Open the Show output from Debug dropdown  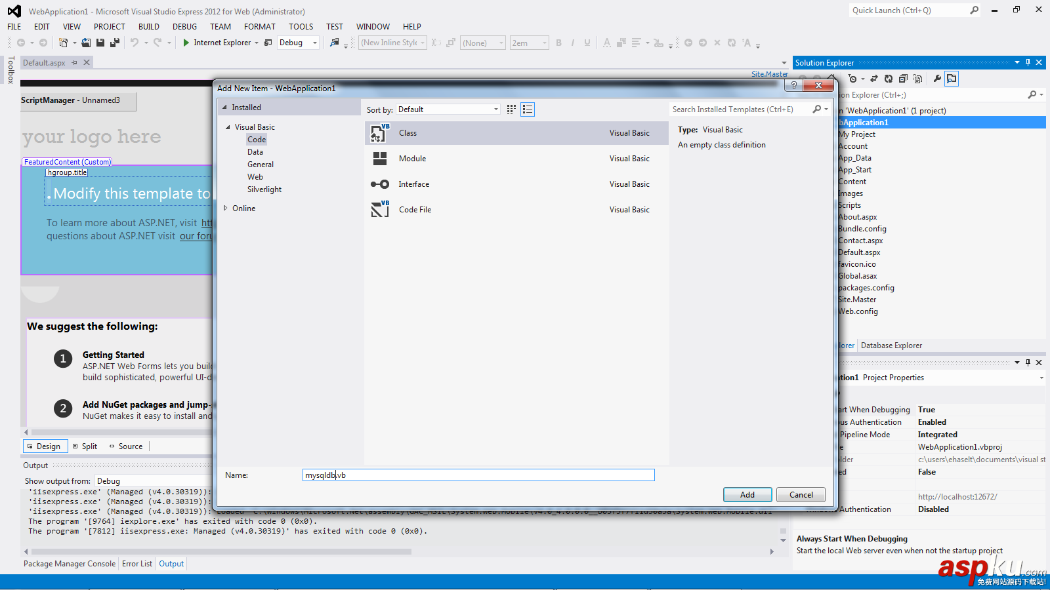click(152, 481)
